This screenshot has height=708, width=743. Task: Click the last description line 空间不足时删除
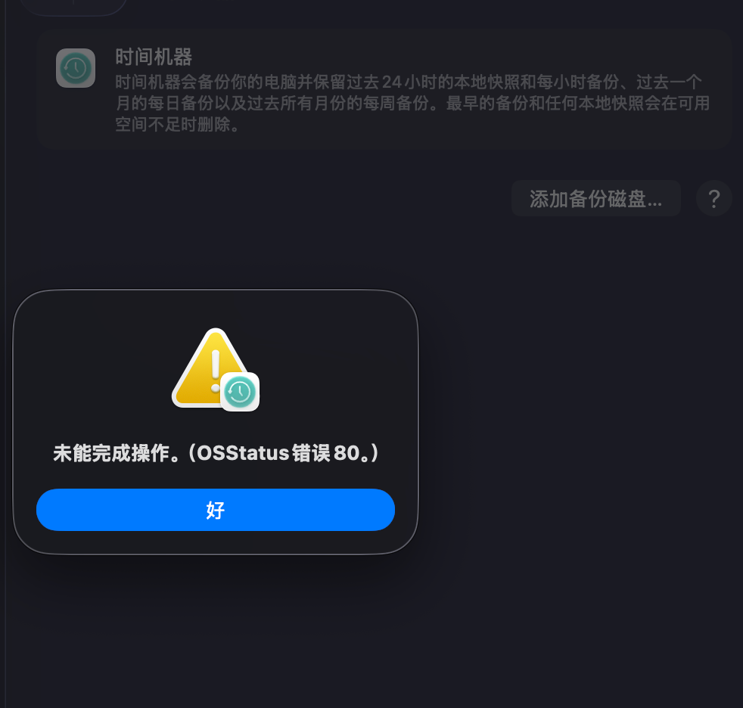pos(178,125)
